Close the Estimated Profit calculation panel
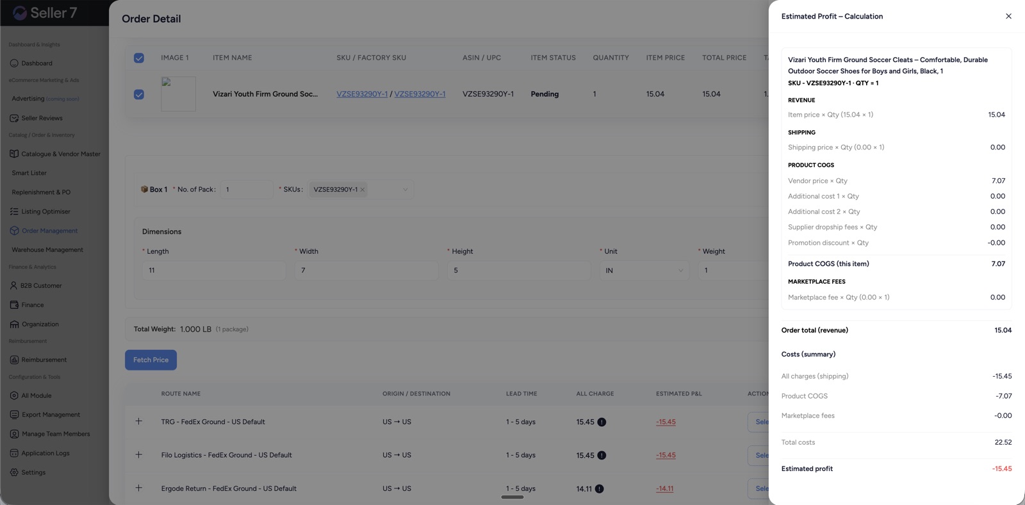 (x=1008, y=16)
